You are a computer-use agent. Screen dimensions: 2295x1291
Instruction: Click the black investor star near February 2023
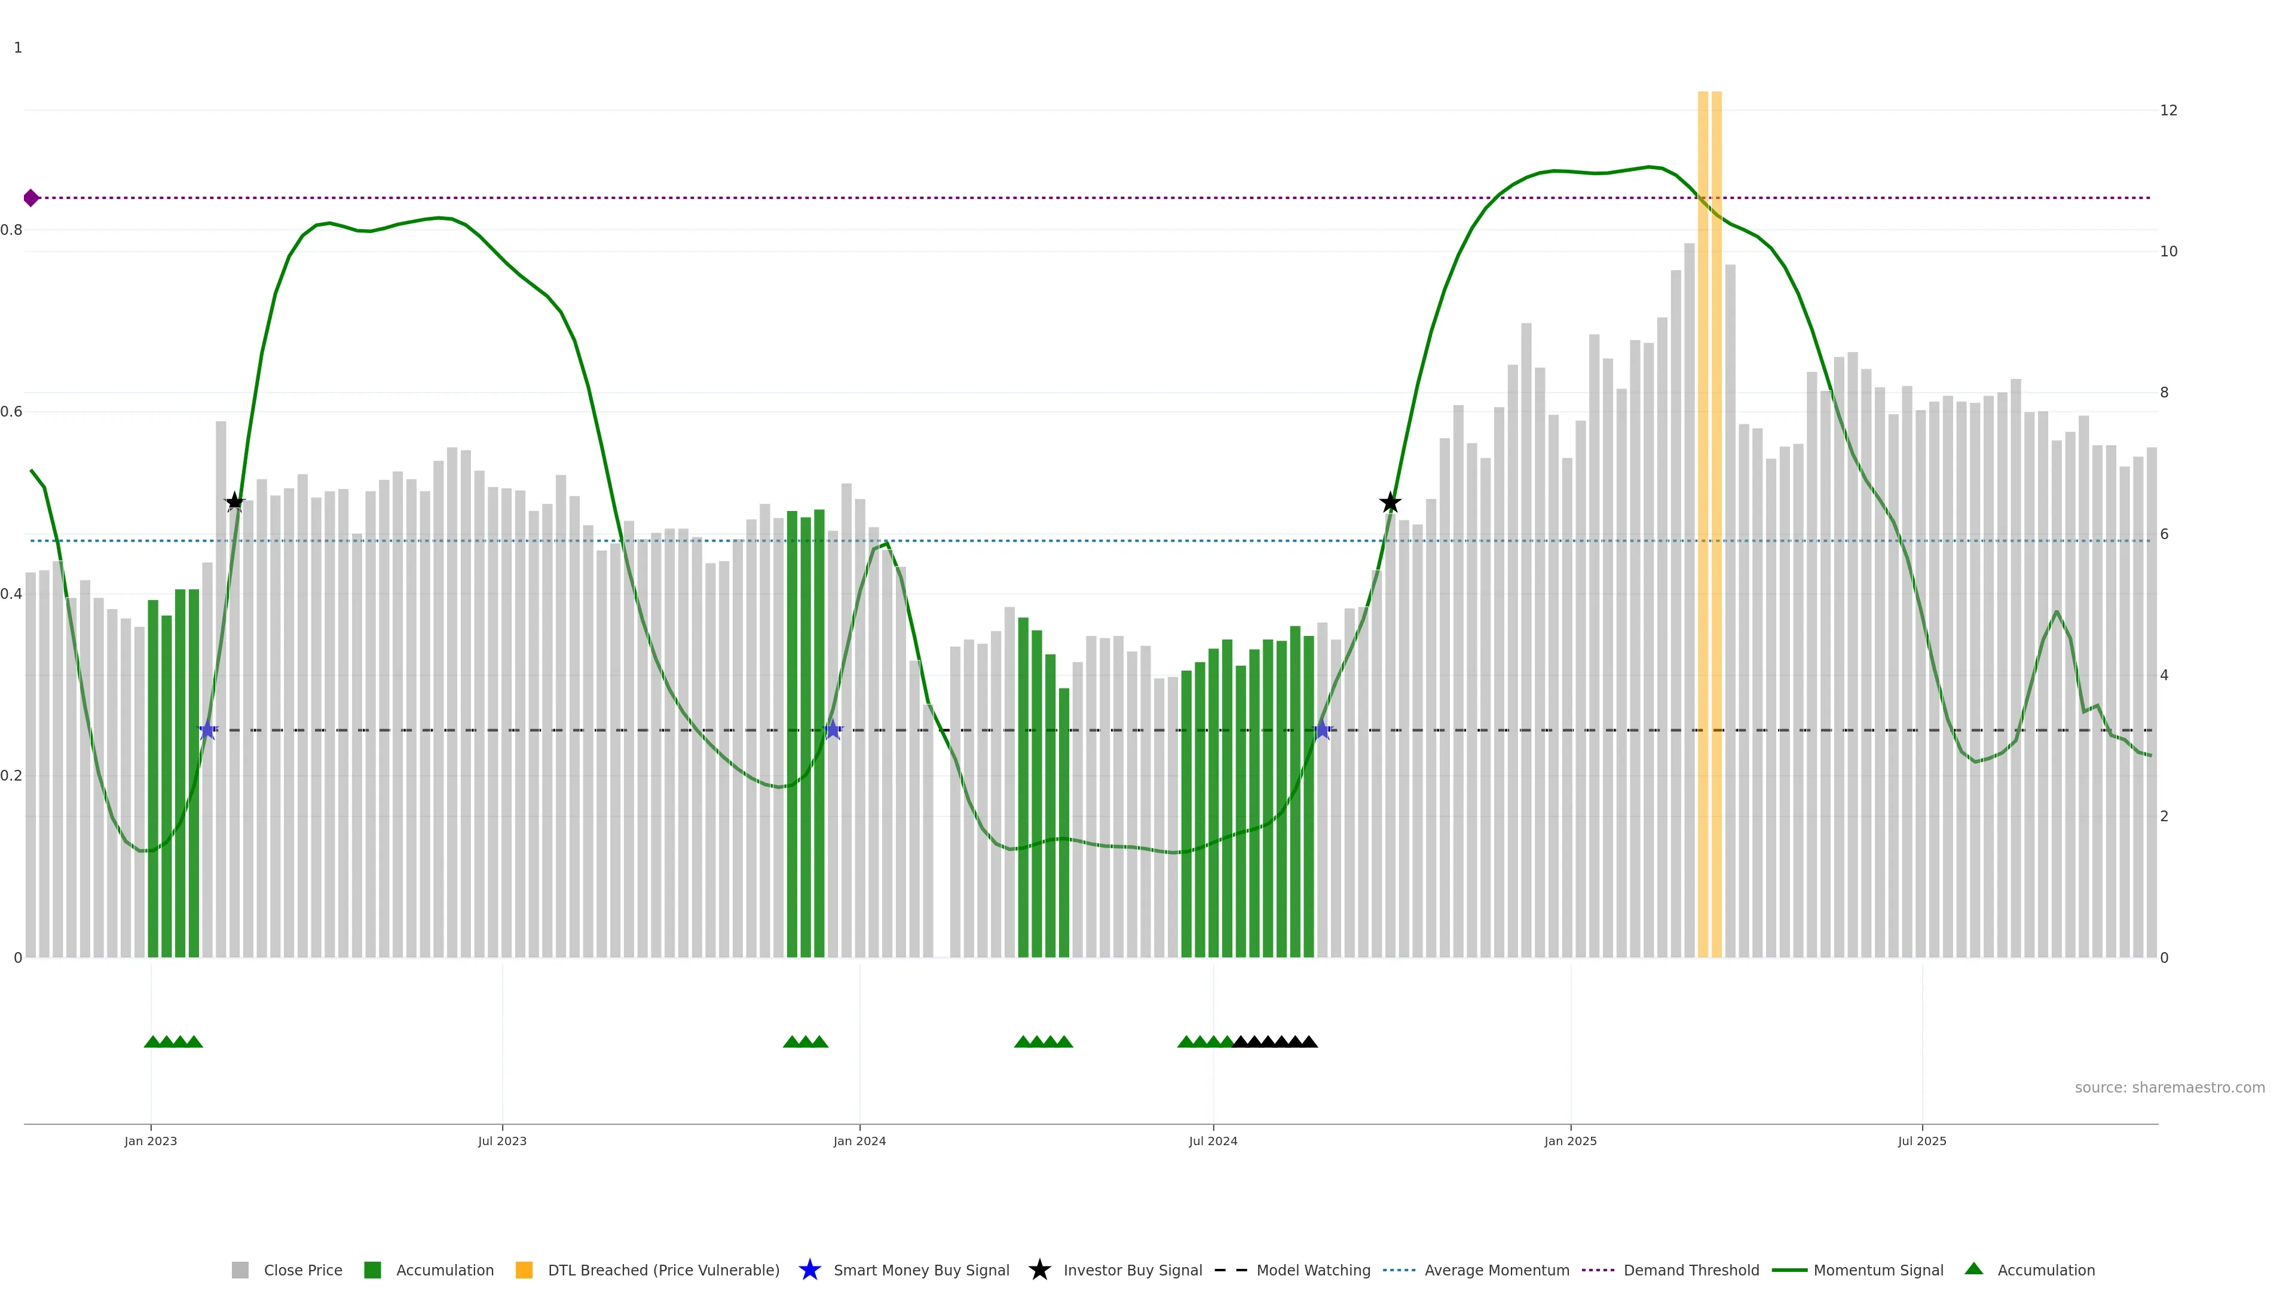pos(234,503)
